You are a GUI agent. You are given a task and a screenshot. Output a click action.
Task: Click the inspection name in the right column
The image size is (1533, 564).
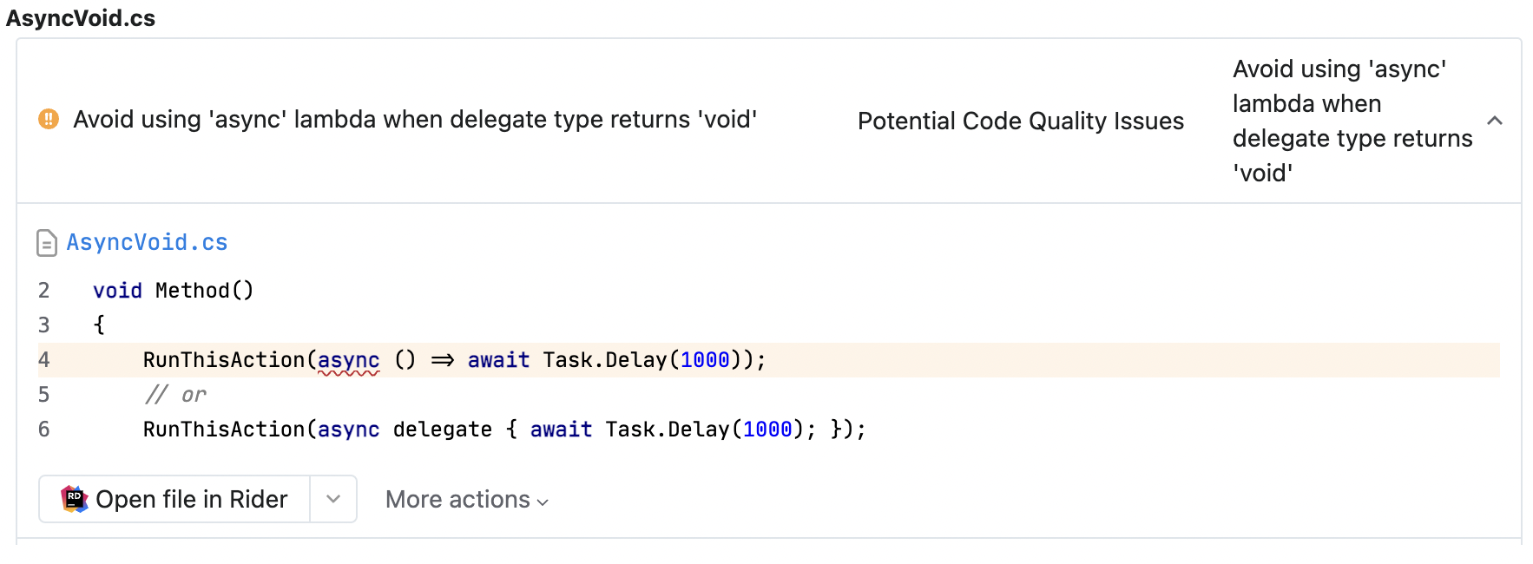pyautogui.click(x=1352, y=121)
